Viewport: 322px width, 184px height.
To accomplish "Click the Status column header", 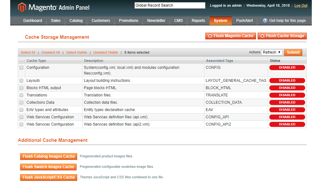I will tap(275, 61).
